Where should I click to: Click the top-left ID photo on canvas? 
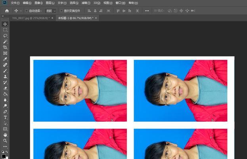click(80, 91)
